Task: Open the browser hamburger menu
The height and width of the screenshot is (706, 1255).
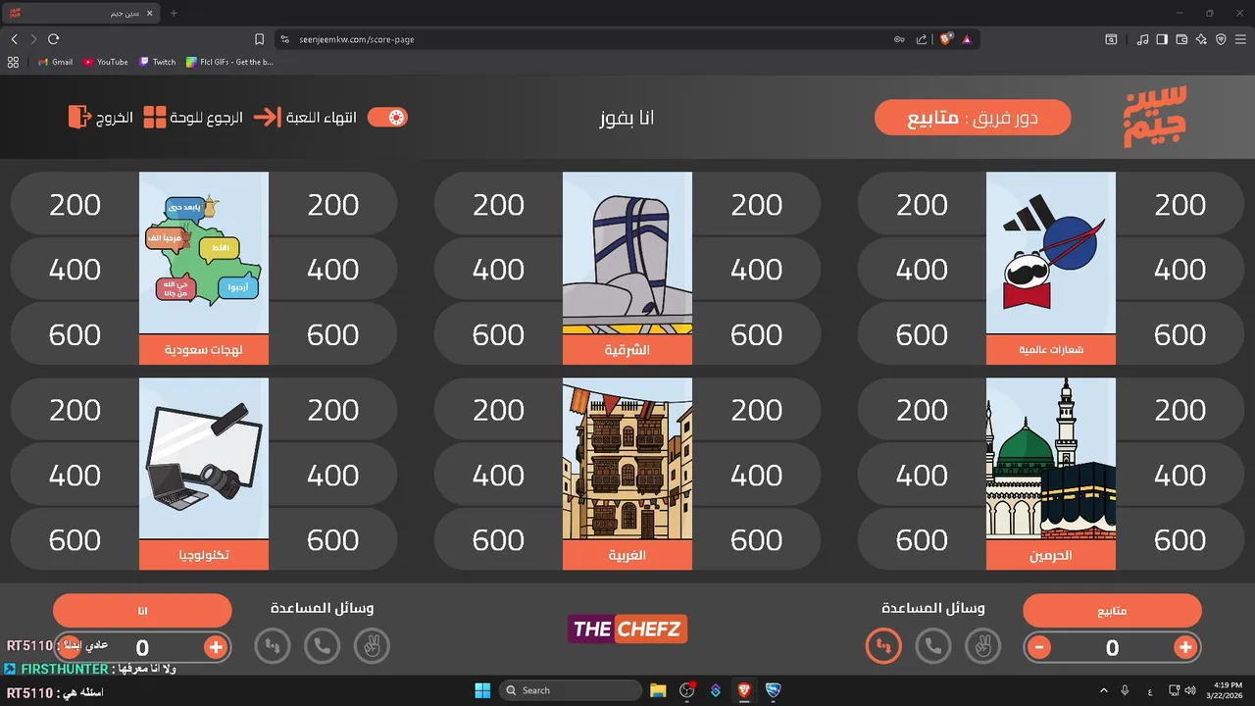Action: [1240, 39]
